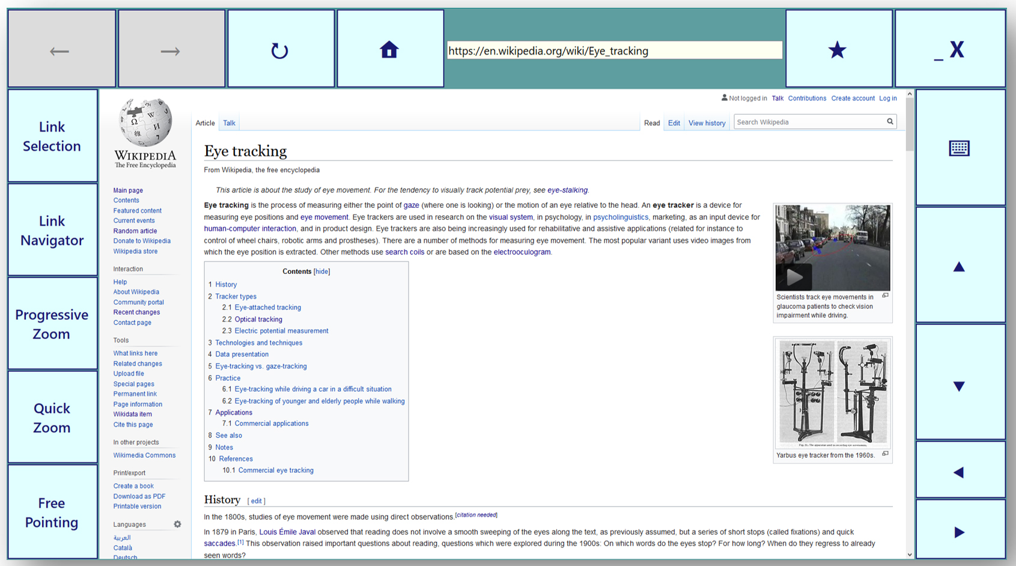This screenshot has height=566, width=1016.
Task: Jump to Data presentation section
Action: (242, 355)
